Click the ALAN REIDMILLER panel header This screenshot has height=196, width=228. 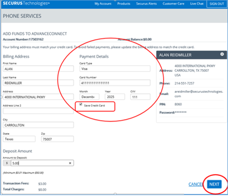(191, 55)
